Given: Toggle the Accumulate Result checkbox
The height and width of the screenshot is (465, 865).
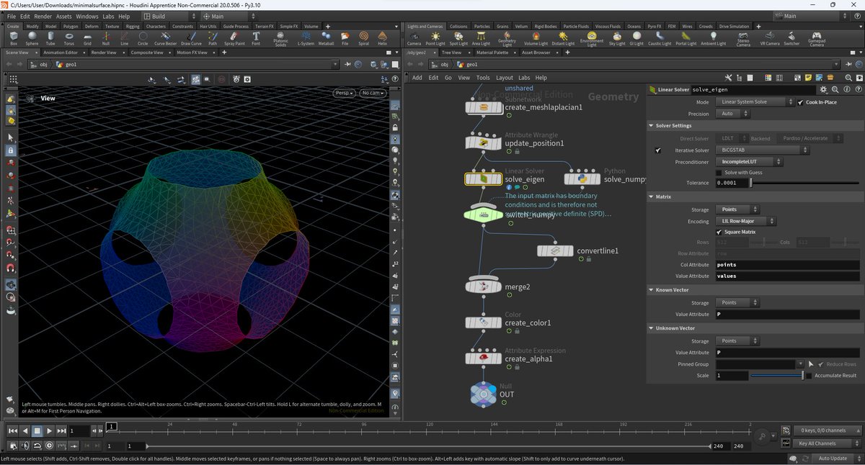Looking at the screenshot, I should coord(808,376).
